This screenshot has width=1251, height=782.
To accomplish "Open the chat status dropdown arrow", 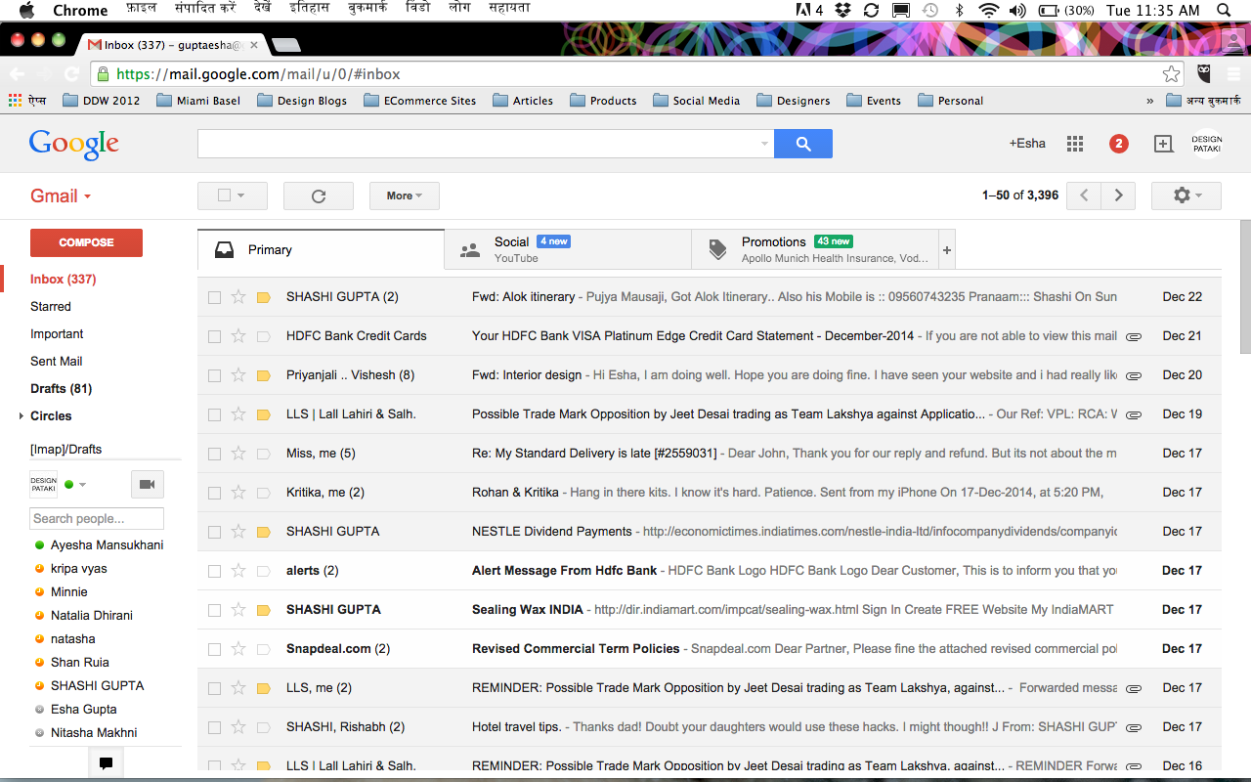I will [83, 485].
